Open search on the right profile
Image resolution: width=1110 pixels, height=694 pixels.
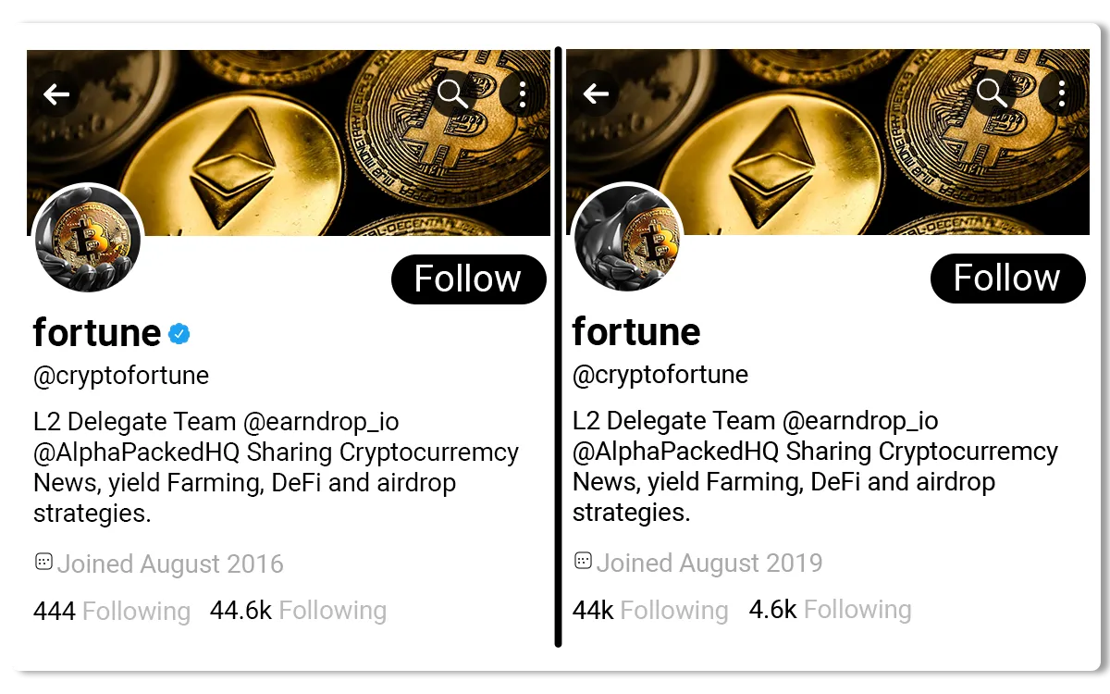(992, 93)
